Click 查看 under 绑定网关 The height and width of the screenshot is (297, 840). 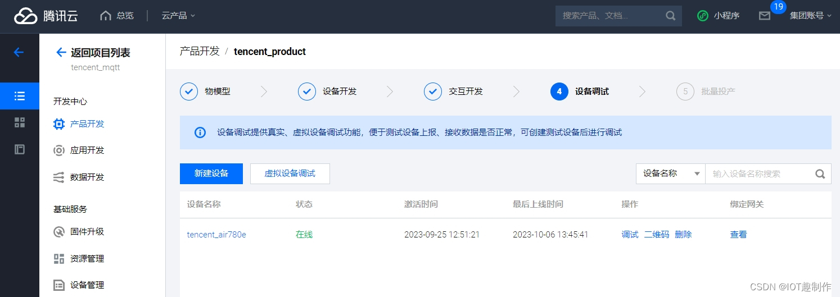point(738,235)
